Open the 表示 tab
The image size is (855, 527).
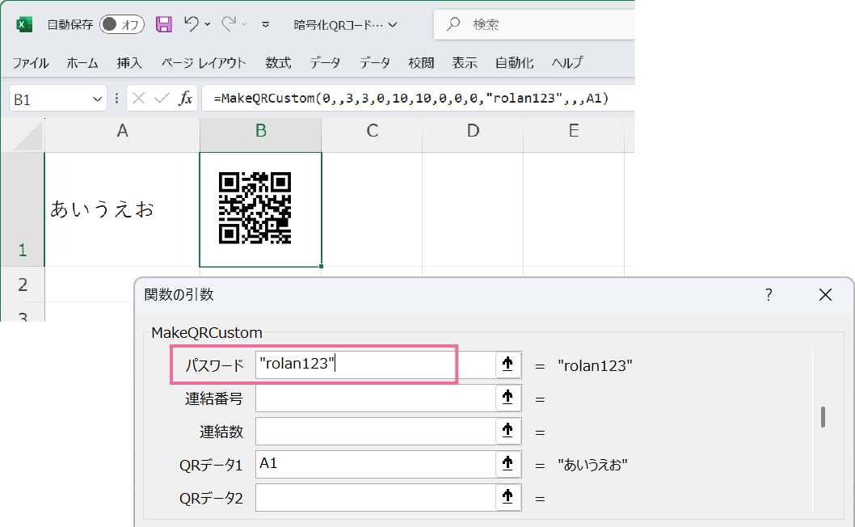point(465,63)
